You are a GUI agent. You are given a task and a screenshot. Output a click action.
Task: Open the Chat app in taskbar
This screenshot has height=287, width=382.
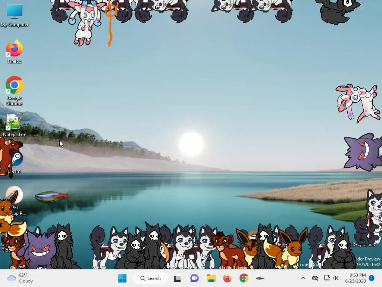(194, 278)
